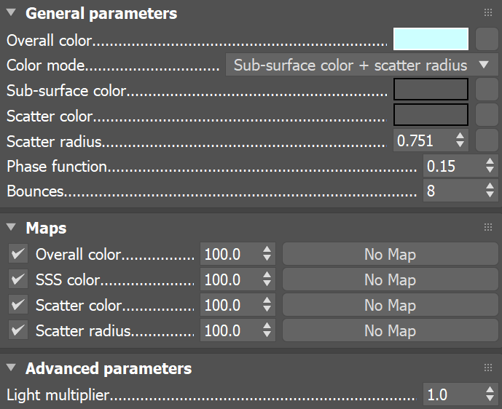The width and height of the screenshot is (502, 409).
Task: Click map slot button beside Scatter radius value
Action: pos(487,140)
